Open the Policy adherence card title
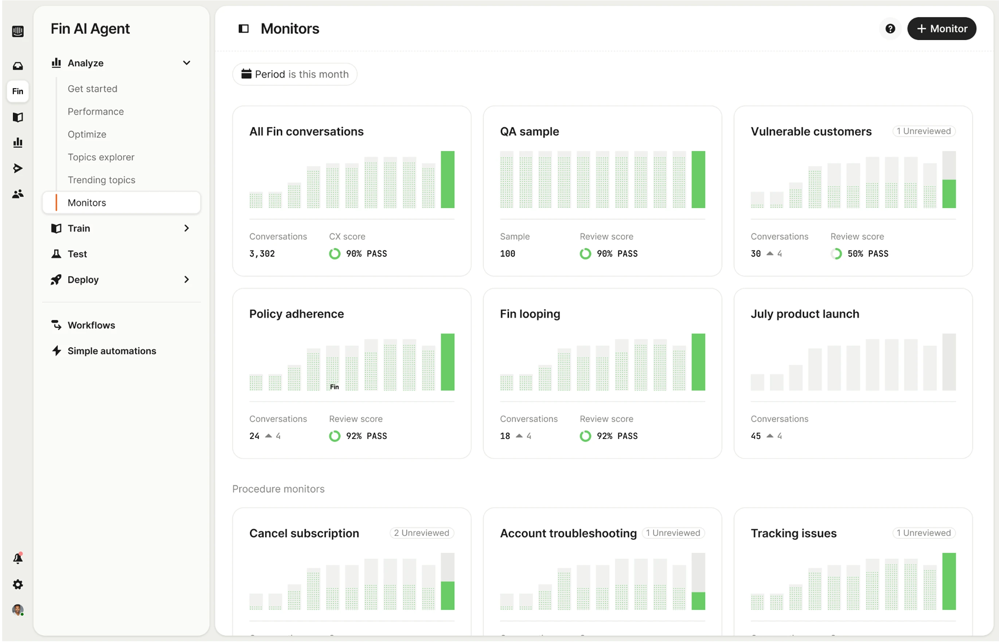This screenshot has width=999, height=642. tap(296, 314)
